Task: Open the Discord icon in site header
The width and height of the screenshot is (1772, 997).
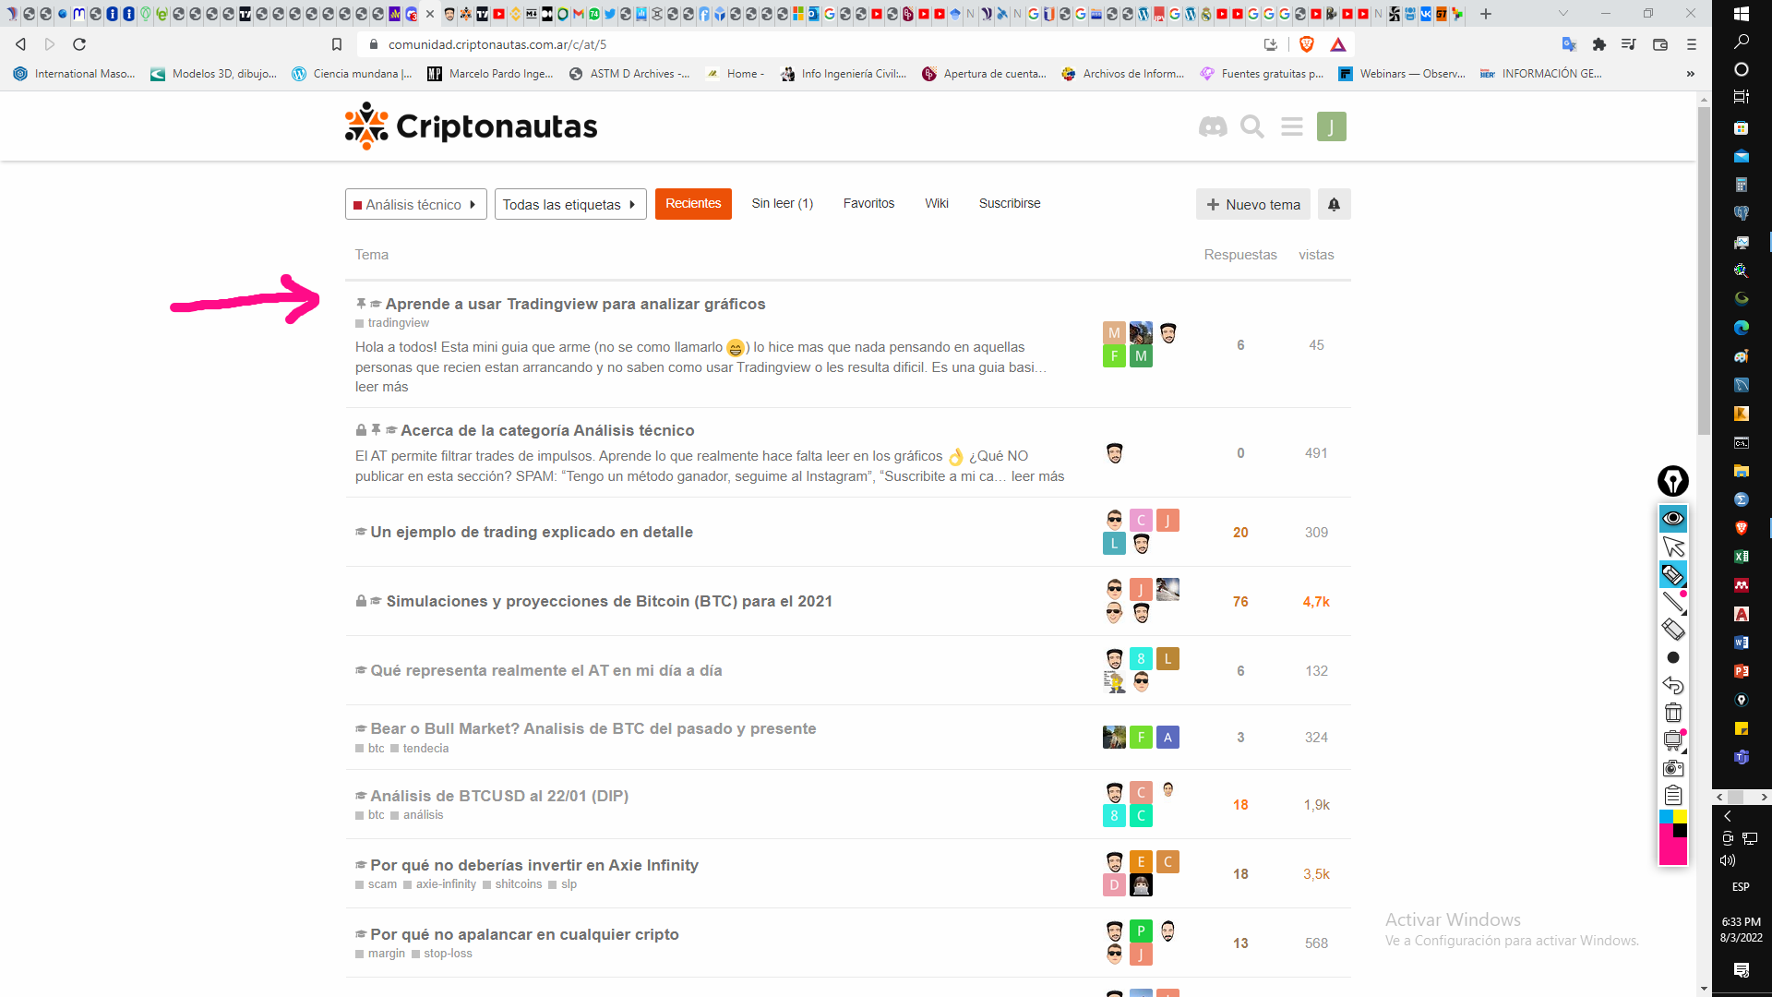Action: point(1213,126)
